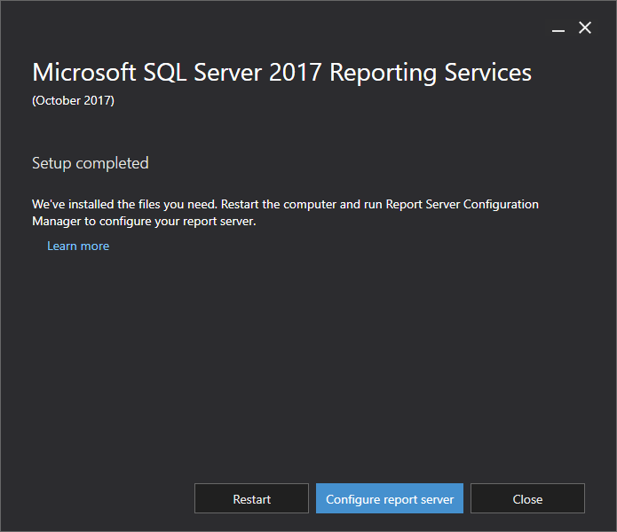
Task: Click the "Manager to configure your report server" line
Action: point(144,221)
